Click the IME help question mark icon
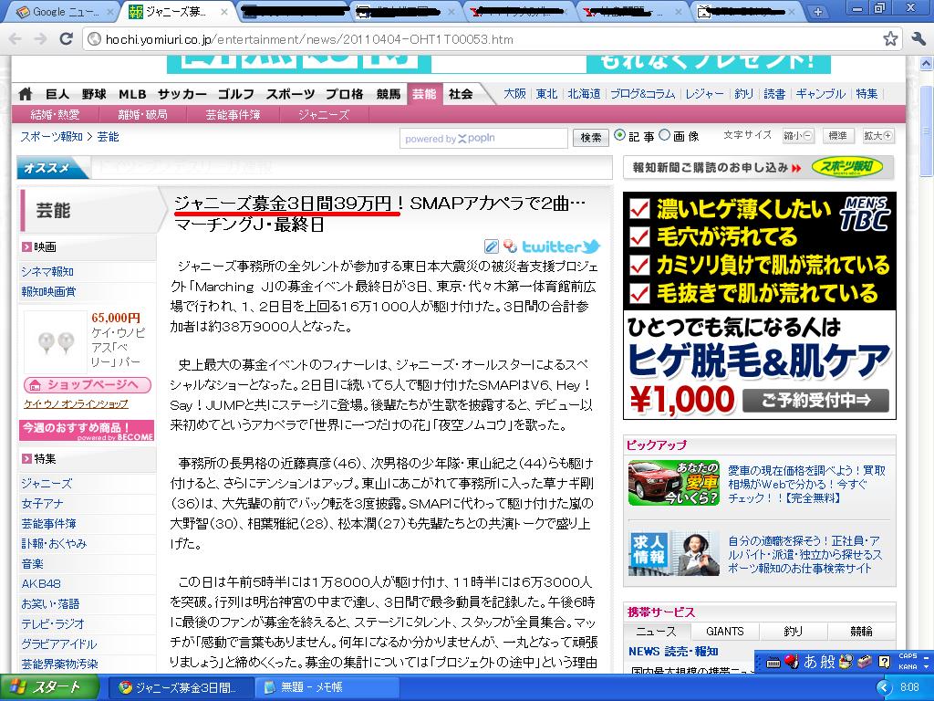This screenshot has height=701, width=934. (x=885, y=661)
